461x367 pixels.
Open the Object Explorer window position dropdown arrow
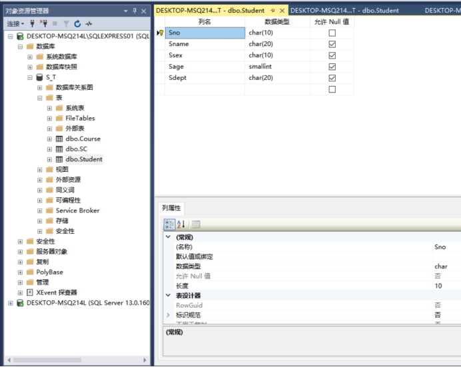click(x=125, y=11)
